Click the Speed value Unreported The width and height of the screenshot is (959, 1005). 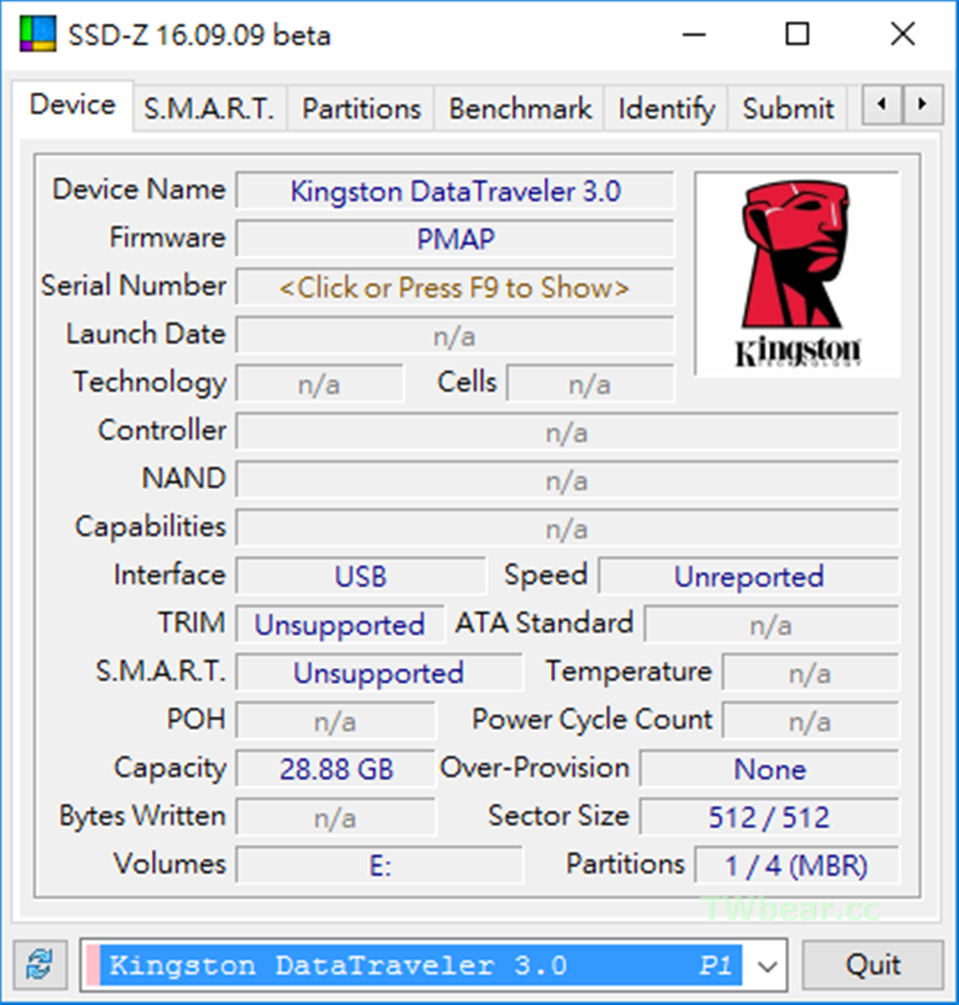[748, 576]
